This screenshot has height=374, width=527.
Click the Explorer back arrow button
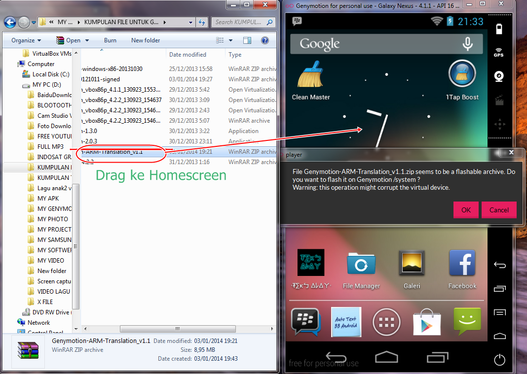tap(10, 23)
